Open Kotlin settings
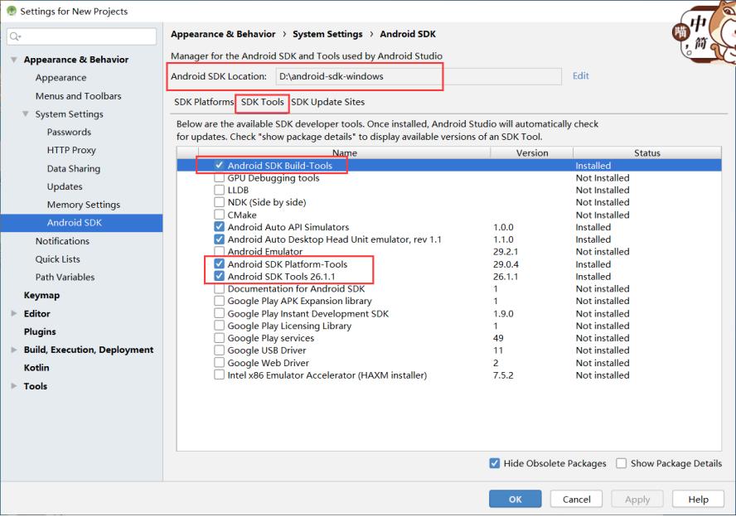736x517 pixels. coord(36,367)
